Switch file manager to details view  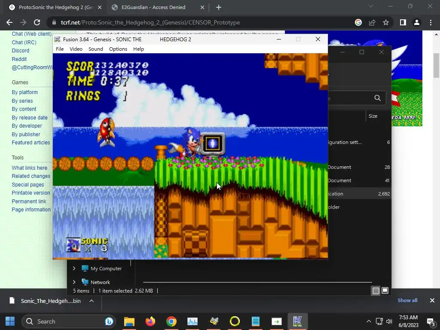point(376,291)
